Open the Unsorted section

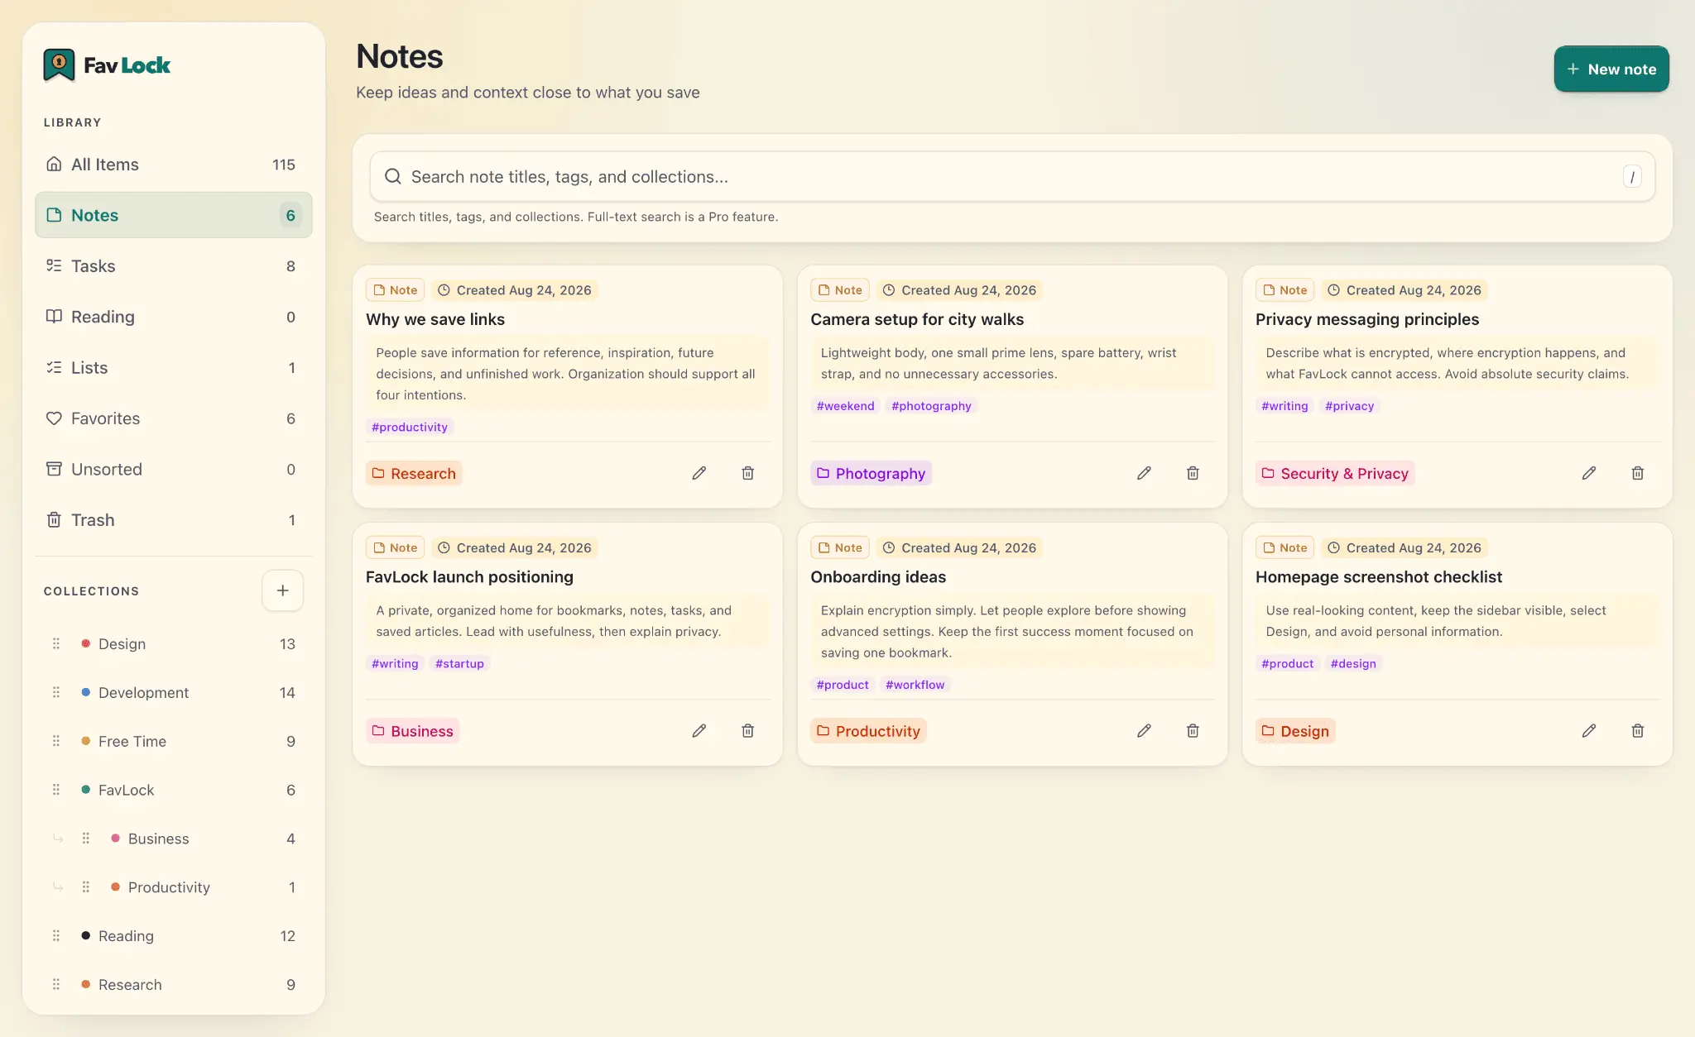tap(174, 469)
